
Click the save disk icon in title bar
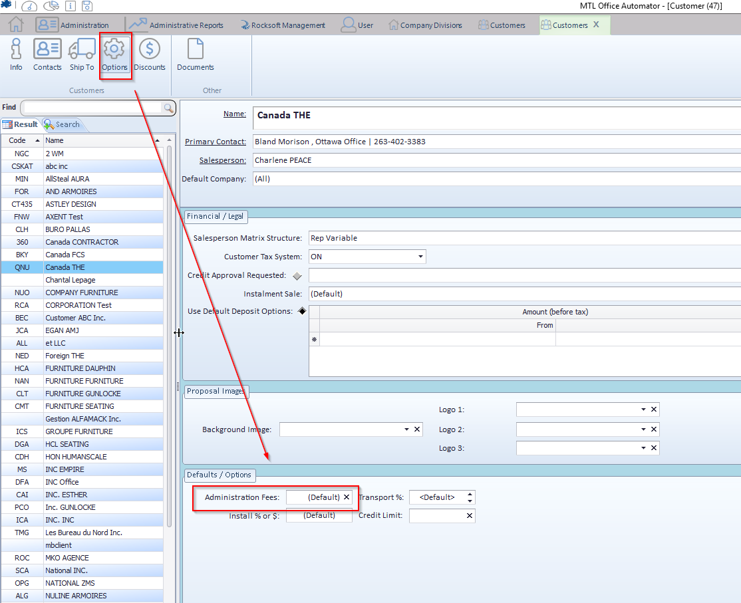(88, 6)
